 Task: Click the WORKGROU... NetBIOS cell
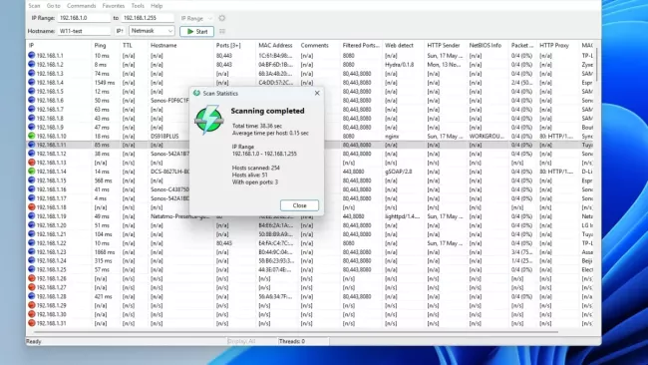[x=486, y=136]
